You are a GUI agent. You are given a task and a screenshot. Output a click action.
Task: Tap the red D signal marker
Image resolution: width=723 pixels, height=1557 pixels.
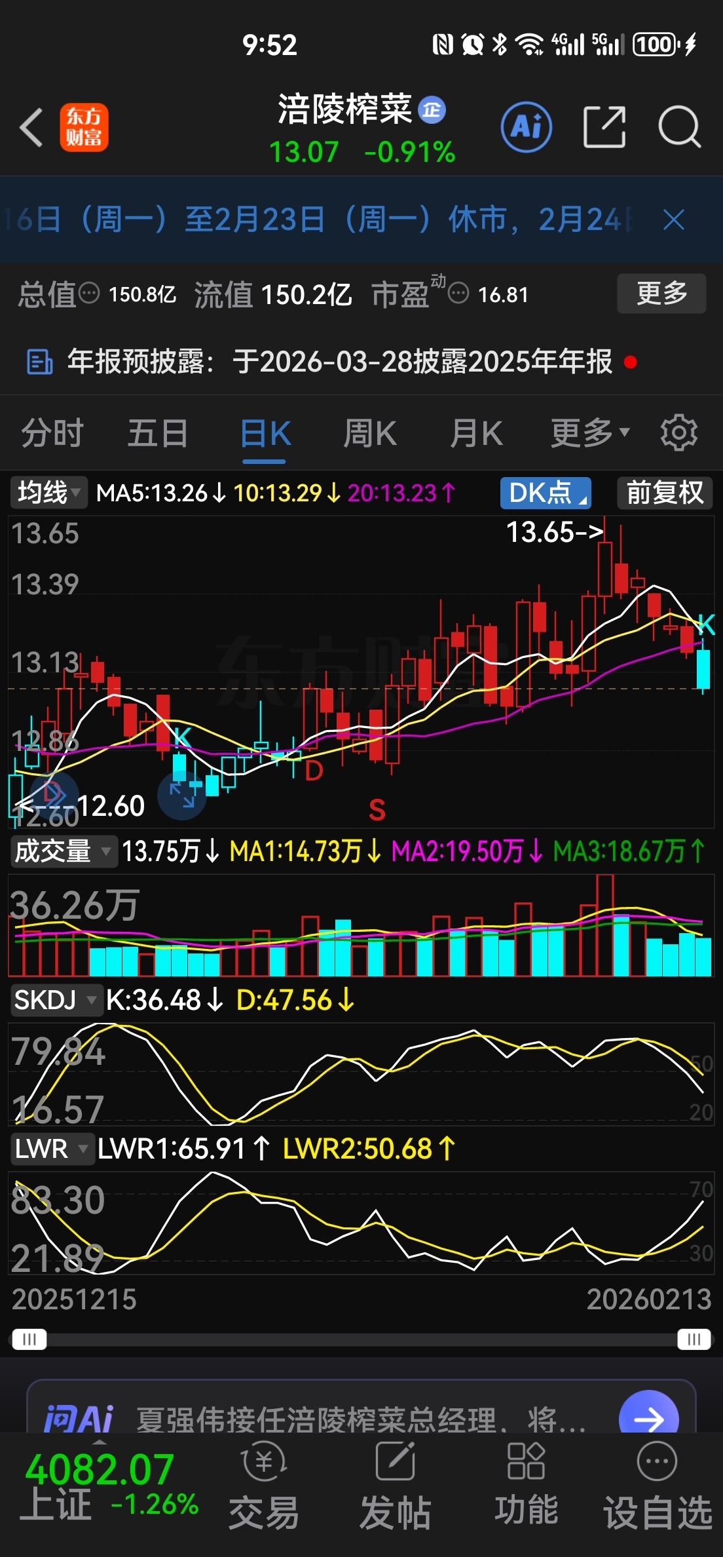pyautogui.click(x=314, y=771)
